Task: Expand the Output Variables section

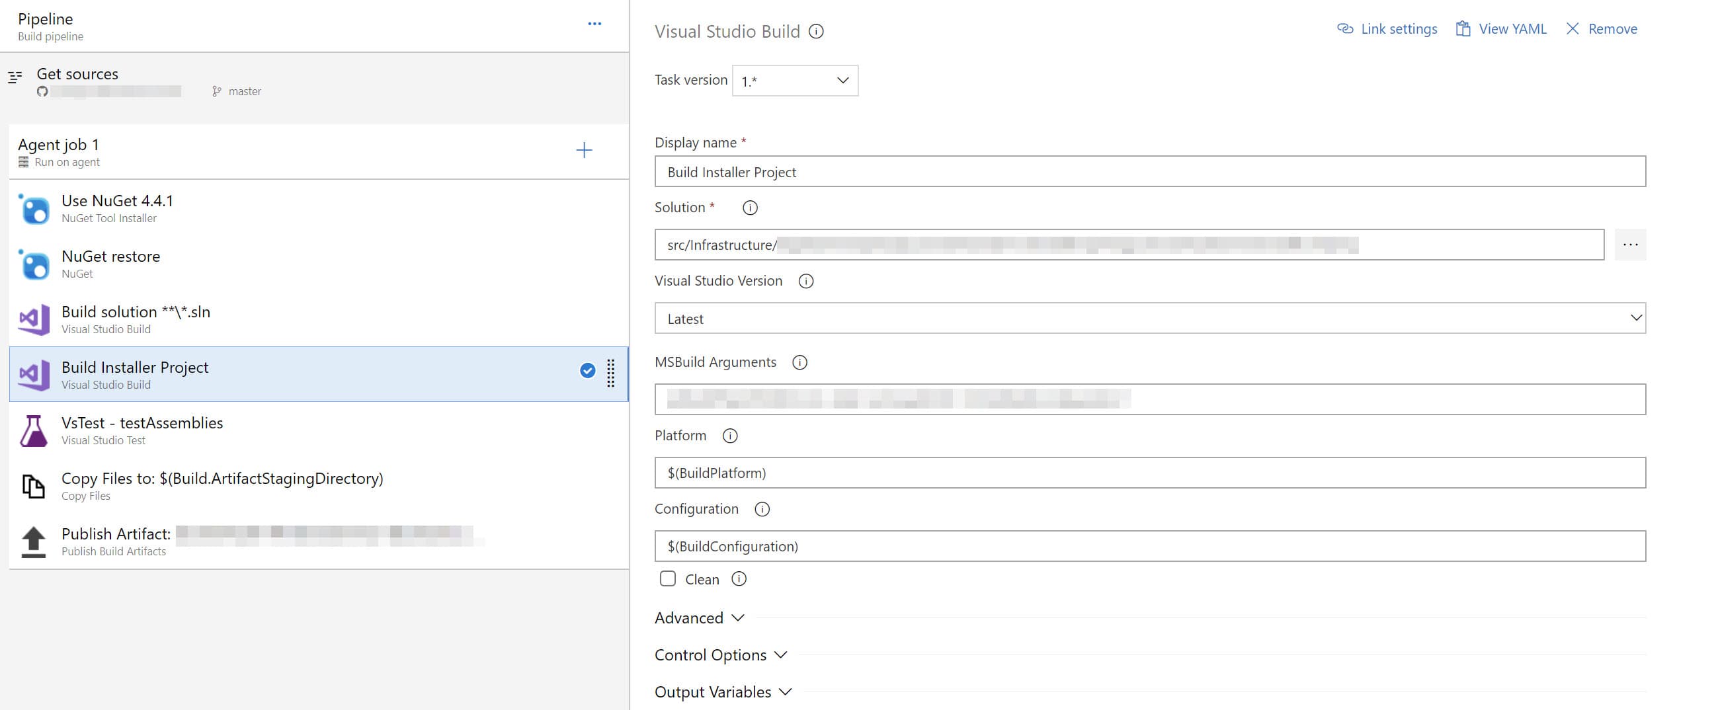Action: click(x=723, y=692)
